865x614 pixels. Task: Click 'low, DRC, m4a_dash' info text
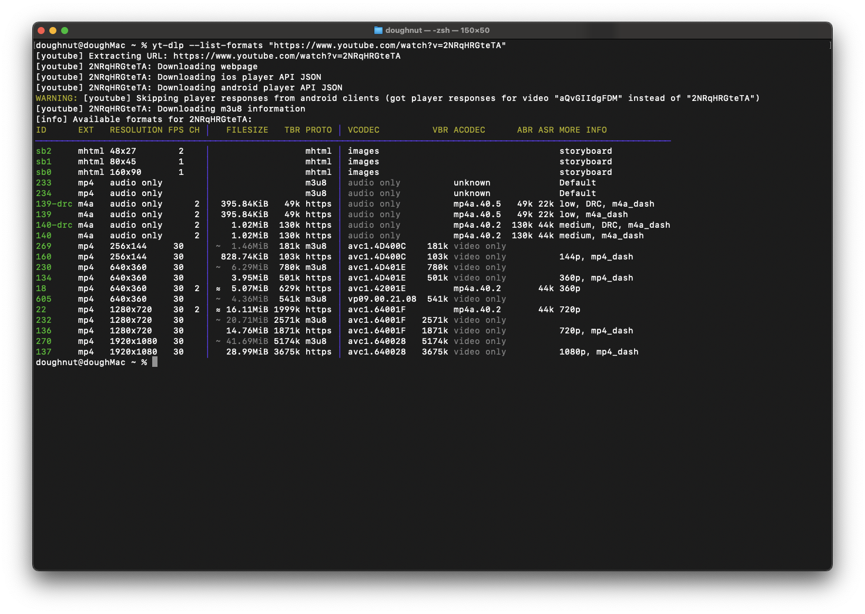(x=607, y=204)
